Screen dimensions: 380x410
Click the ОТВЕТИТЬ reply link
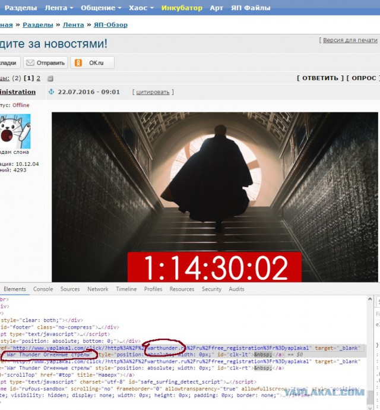coord(320,78)
